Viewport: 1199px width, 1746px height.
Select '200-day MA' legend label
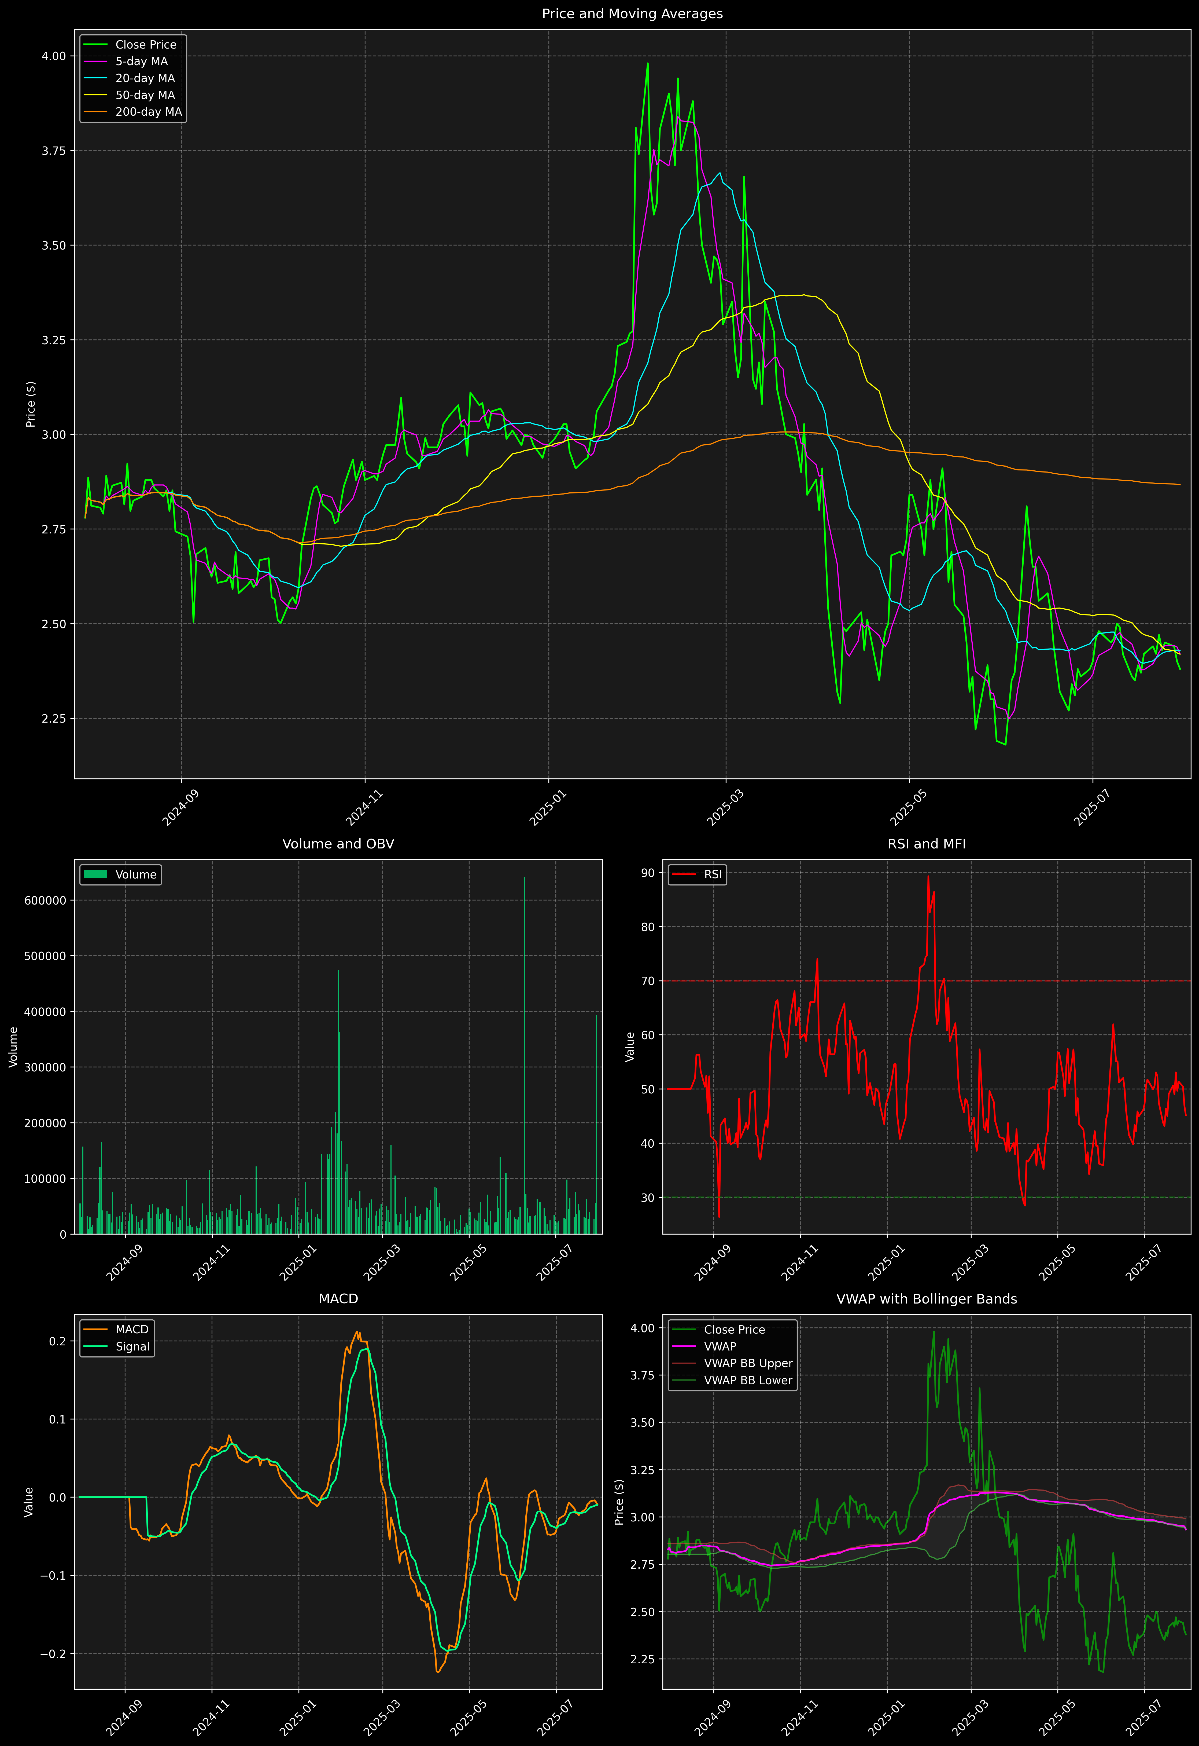coord(149,112)
